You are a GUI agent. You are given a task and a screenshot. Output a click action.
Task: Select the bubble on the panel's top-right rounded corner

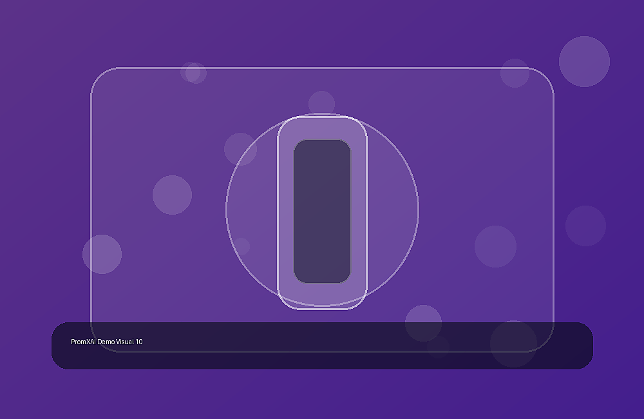click(x=515, y=73)
